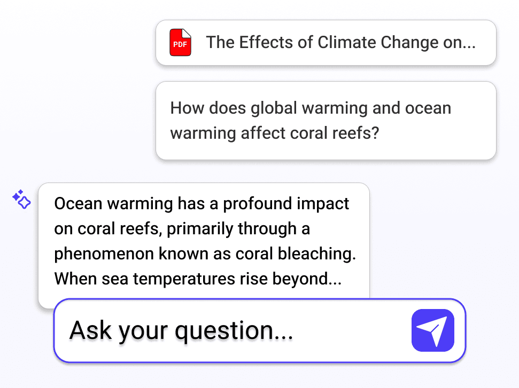519x388 pixels.
Task: Click the white "PDF" label on the file icon
Action: click(x=180, y=45)
